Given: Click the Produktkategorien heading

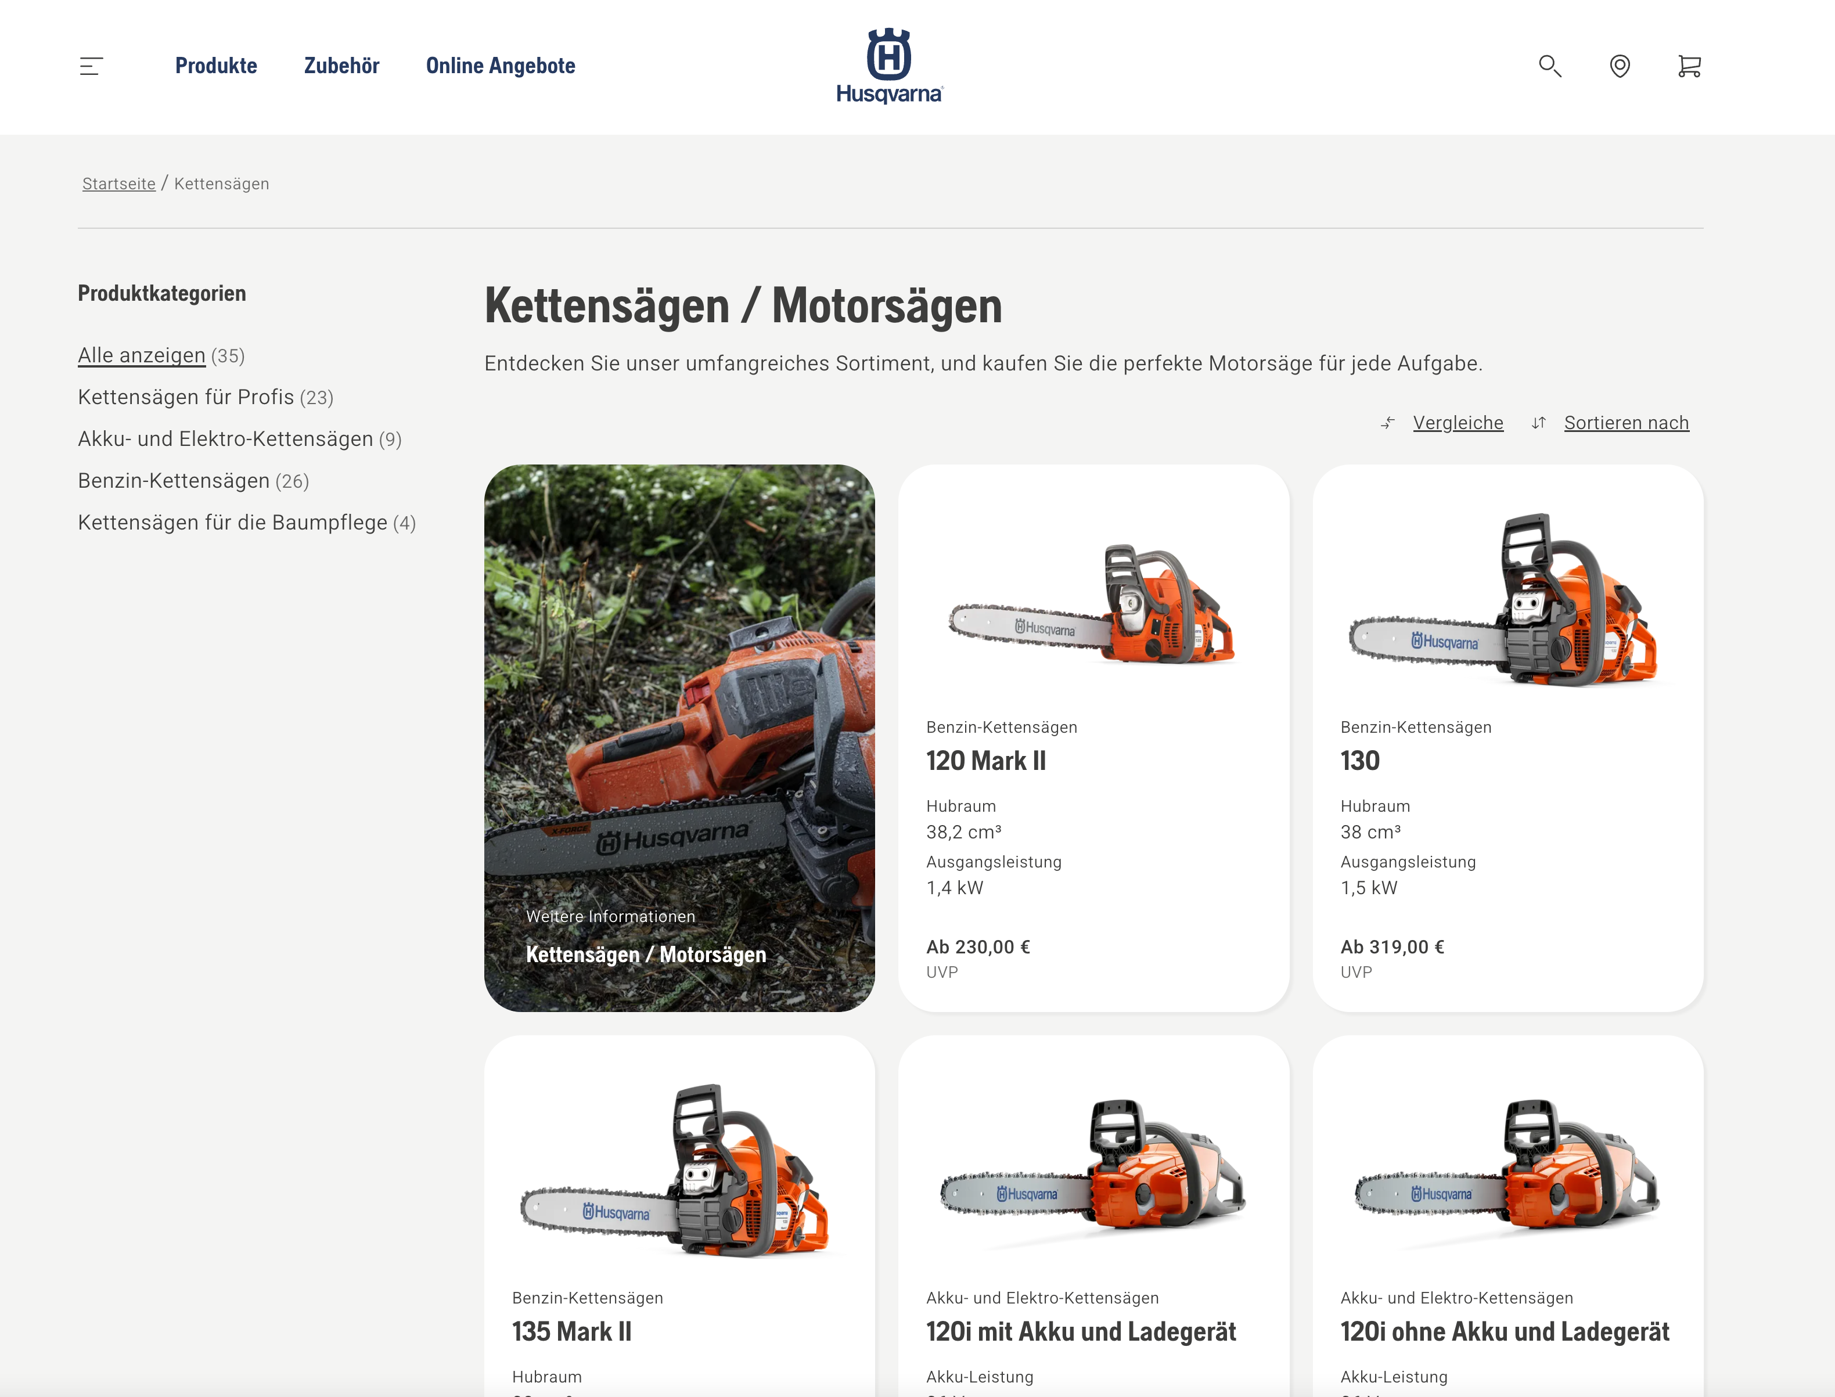Looking at the screenshot, I should click(x=162, y=294).
